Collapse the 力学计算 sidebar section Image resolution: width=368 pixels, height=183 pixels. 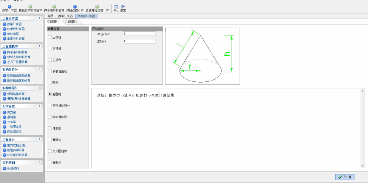(x=40, y=106)
